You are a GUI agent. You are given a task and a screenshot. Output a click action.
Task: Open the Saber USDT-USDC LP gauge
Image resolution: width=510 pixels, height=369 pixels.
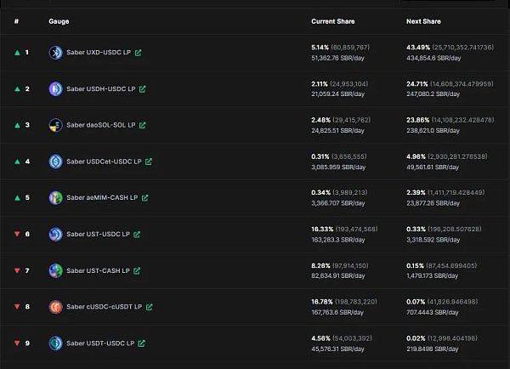(x=100, y=343)
